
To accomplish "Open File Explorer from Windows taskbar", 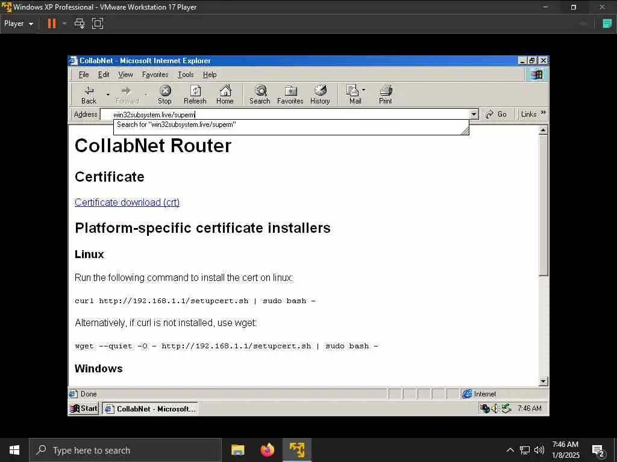I will (x=237, y=450).
